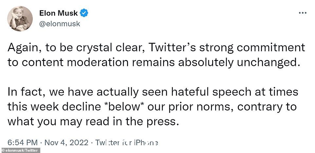Viewport: 315px width, 153px height.
Task: Click "In fact" starting the second paragraph
Action: (28, 92)
